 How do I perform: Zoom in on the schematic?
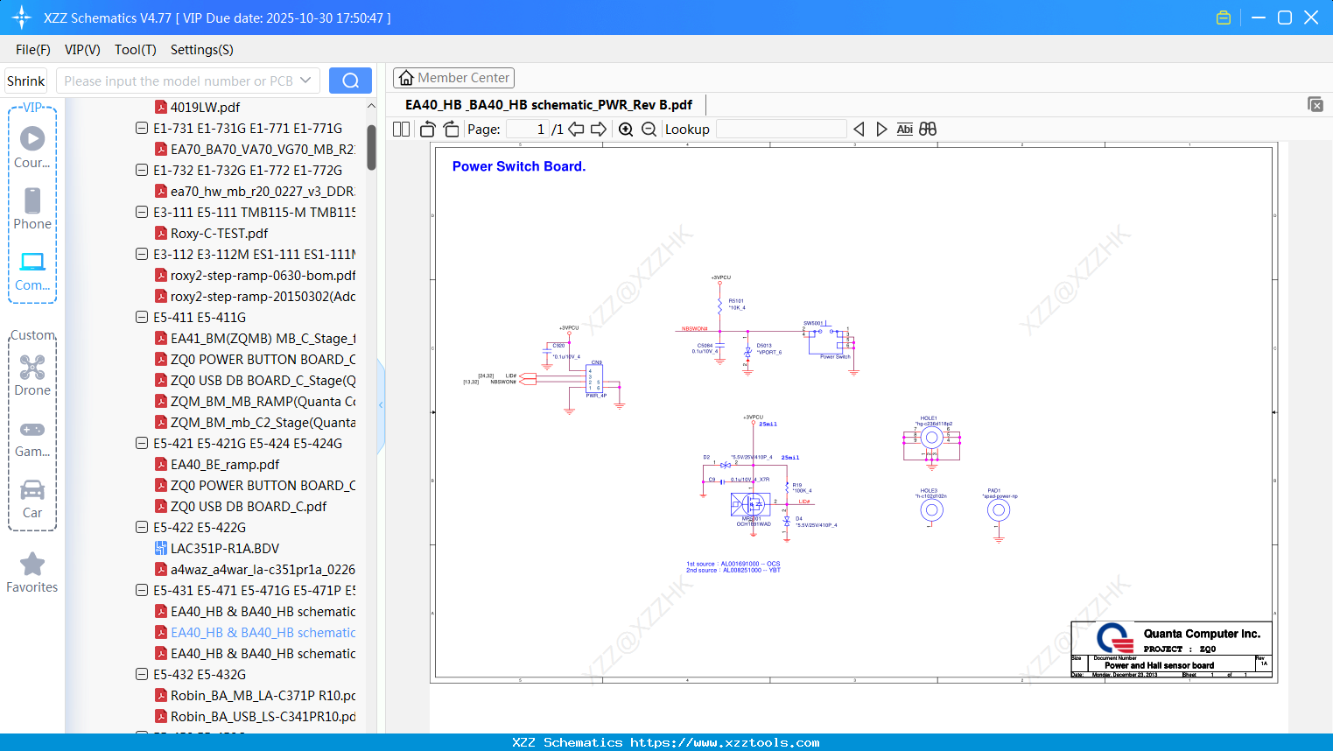coord(626,130)
